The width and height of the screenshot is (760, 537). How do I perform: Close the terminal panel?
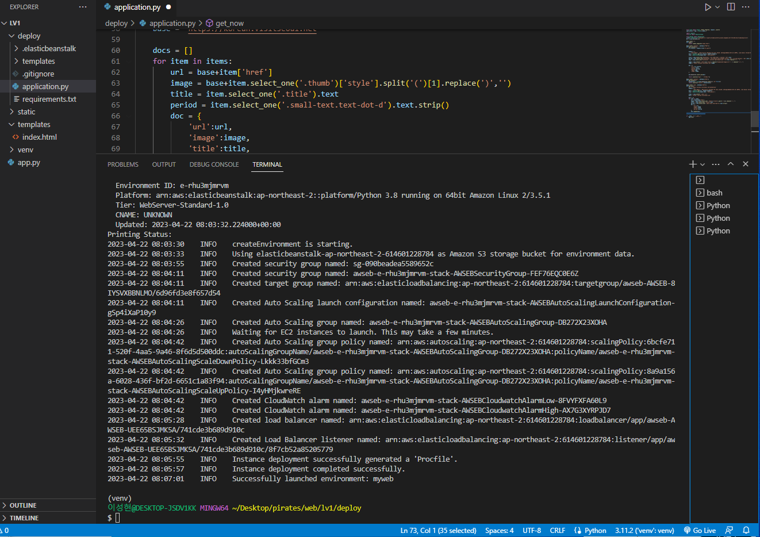[746, 164]
